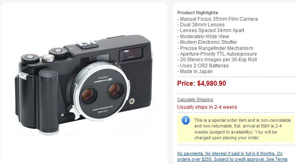Open the Calculate Shipping link

point(195,99)
